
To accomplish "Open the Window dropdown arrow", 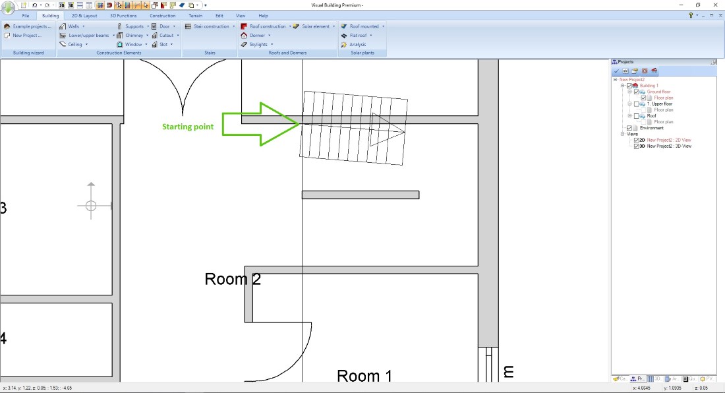I will pyautogui.click(x=146, y=44).
